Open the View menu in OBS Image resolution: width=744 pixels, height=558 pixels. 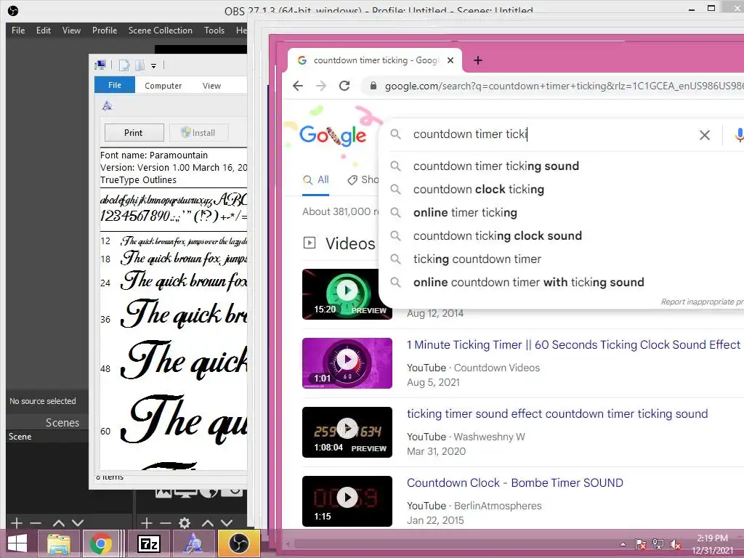pos(71,31)
